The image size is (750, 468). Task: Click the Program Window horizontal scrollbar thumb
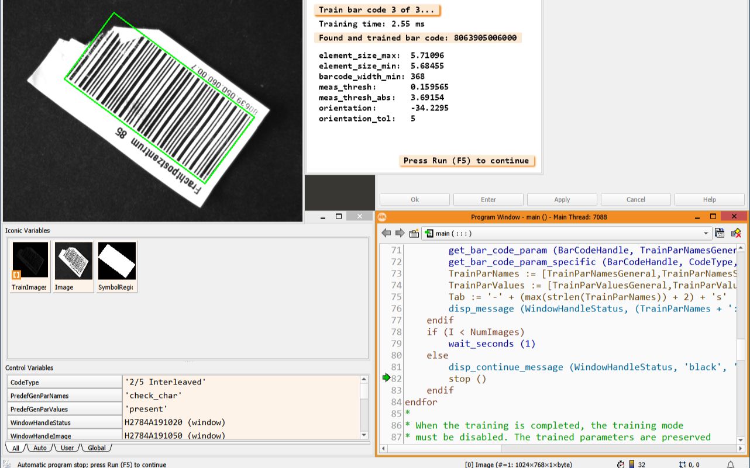point(444,449)
